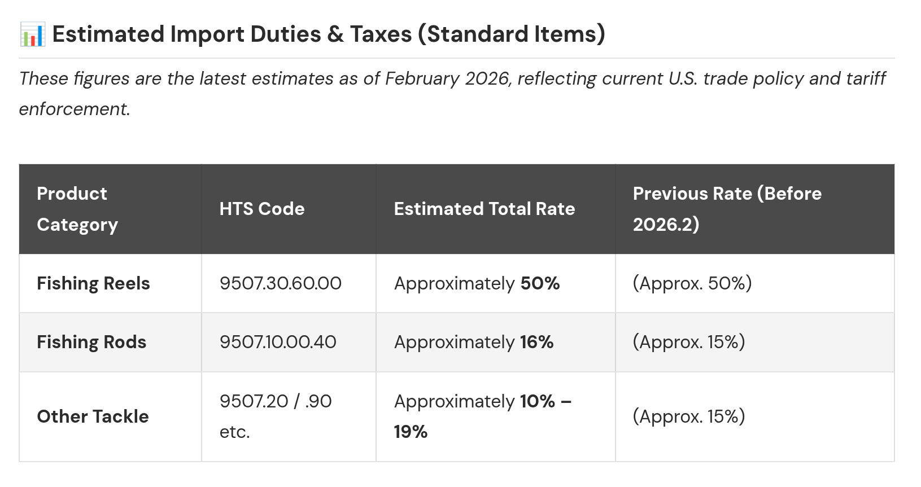
Task: Select the "Fishing Rods" row label
Action: click(x=91, y=342)
